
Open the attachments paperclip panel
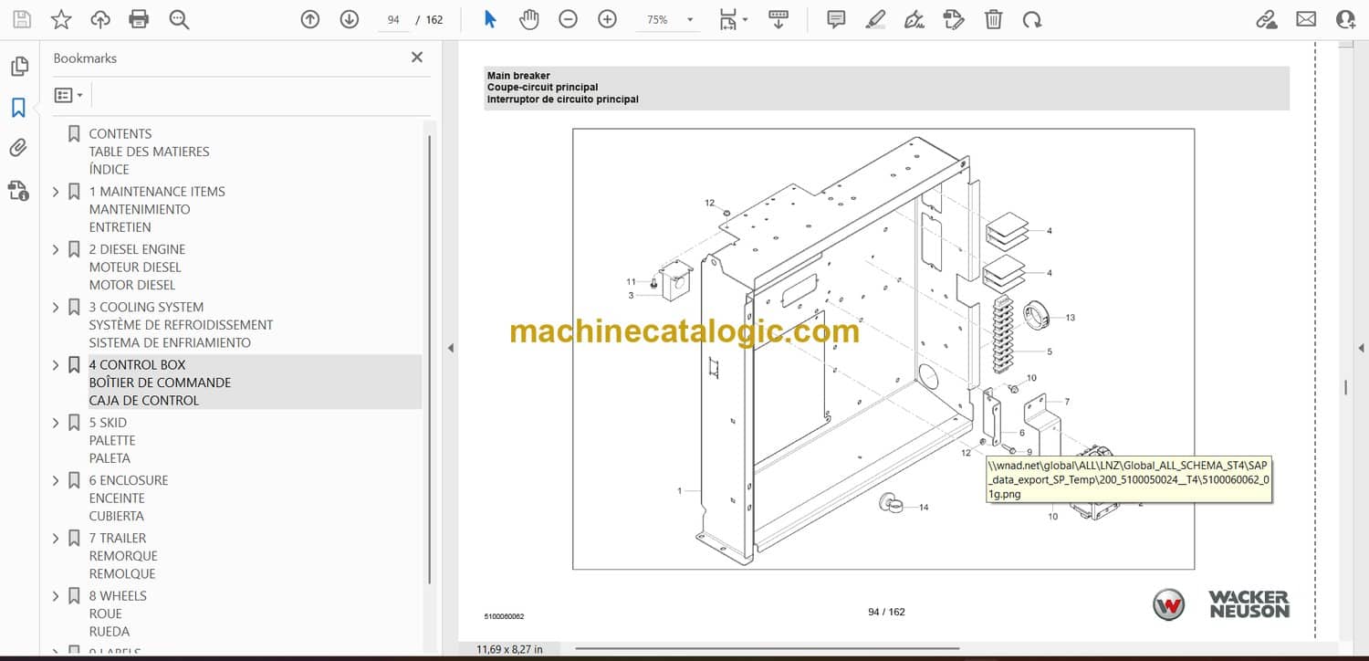click(x=18, y=148)
